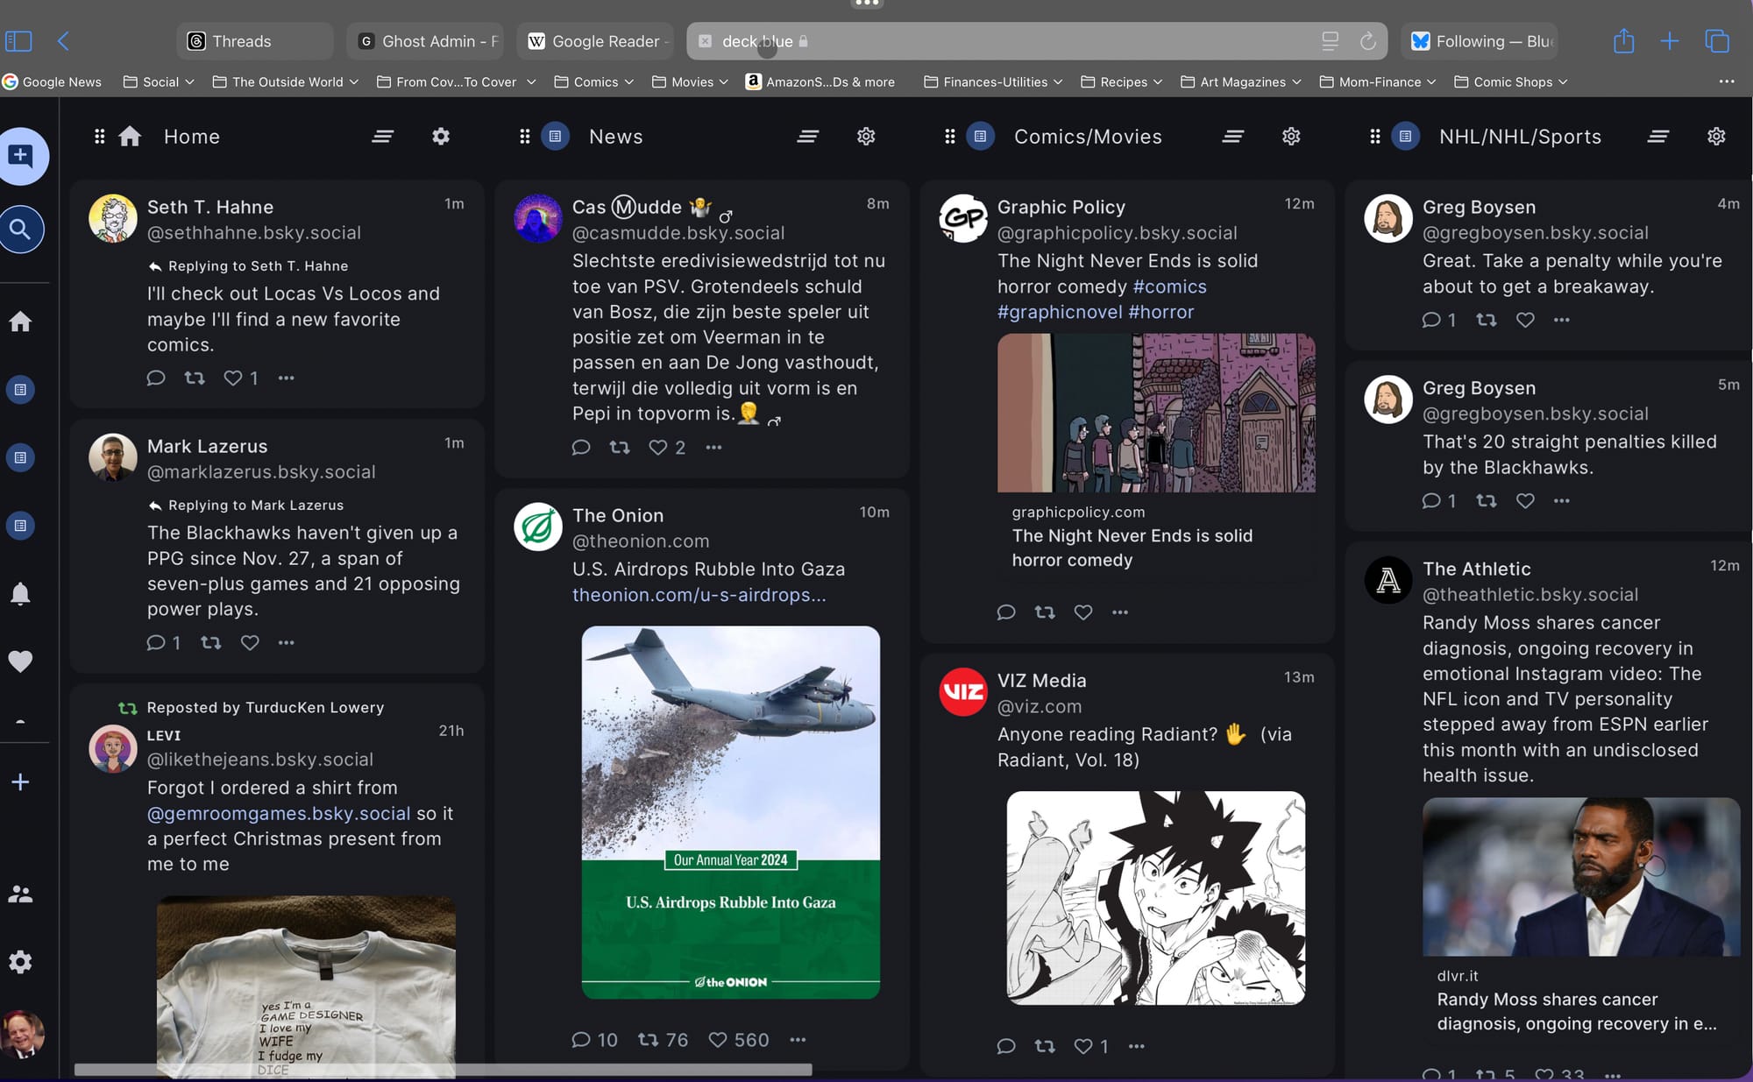This screenshot has height=1082, width=1753.
Task: Like Cas Mudde's post
Action: coord(657,448)
